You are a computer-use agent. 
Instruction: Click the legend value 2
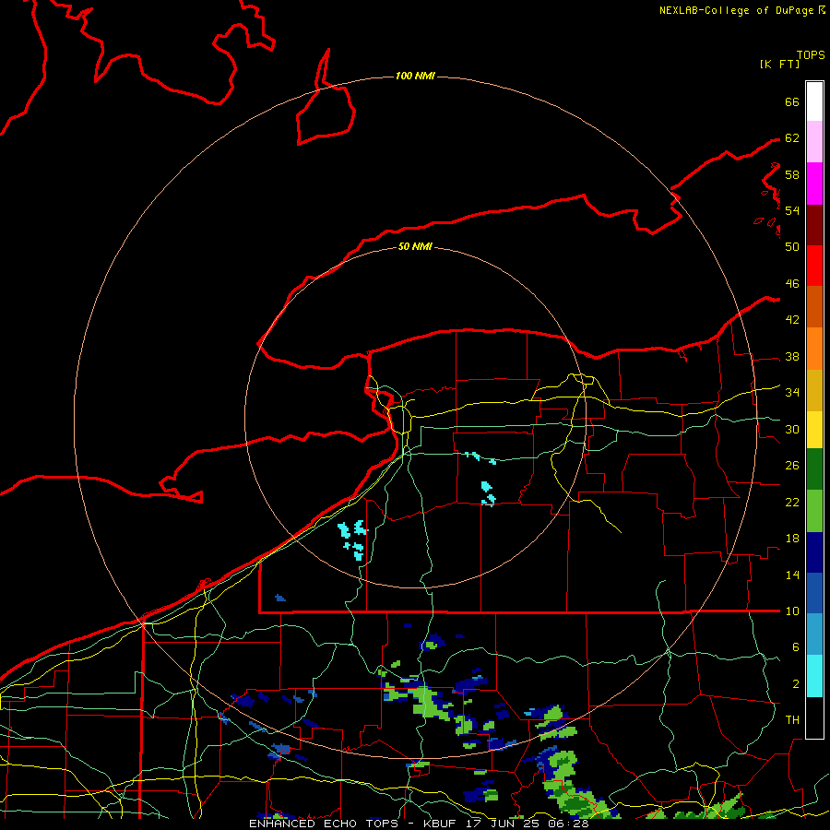pyautogui.click(x=796, y=684)
